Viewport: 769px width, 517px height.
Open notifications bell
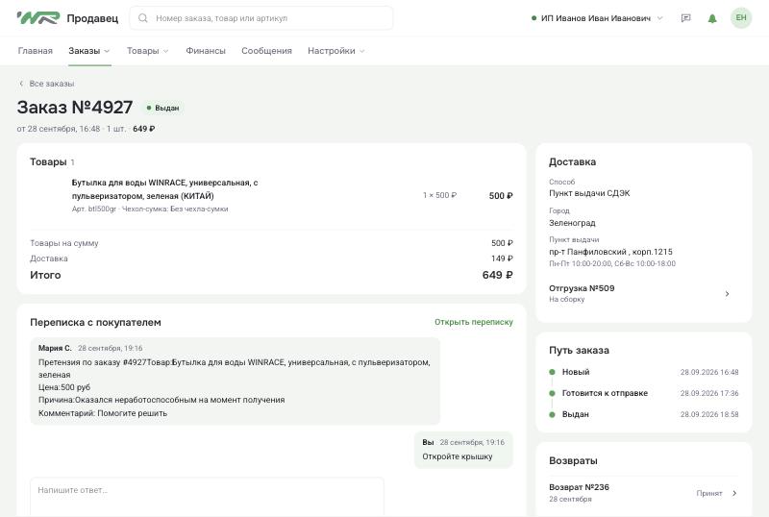click(712, 18)
